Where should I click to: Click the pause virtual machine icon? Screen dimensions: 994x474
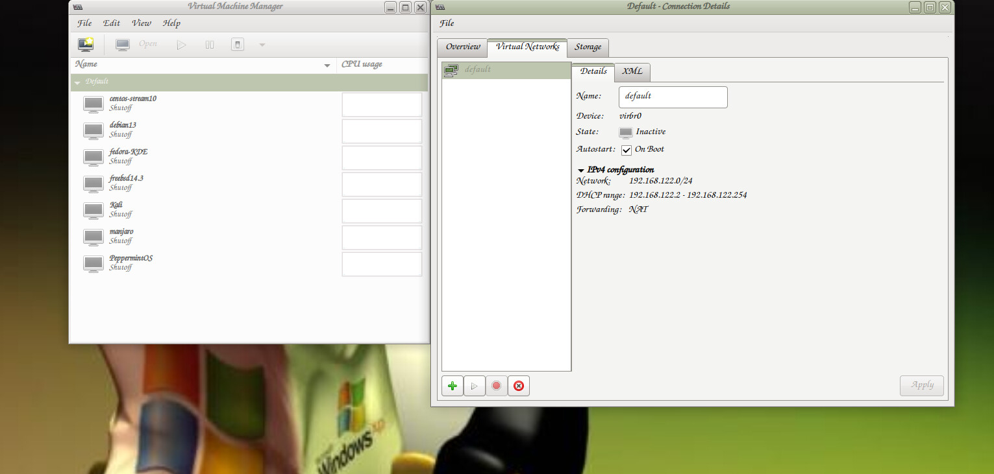(x=210, y=45)
